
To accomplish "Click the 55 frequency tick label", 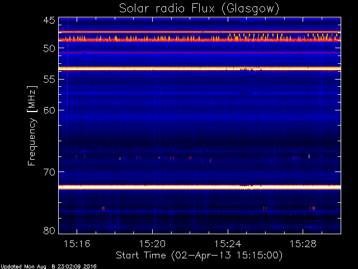I will pos(50,80).
